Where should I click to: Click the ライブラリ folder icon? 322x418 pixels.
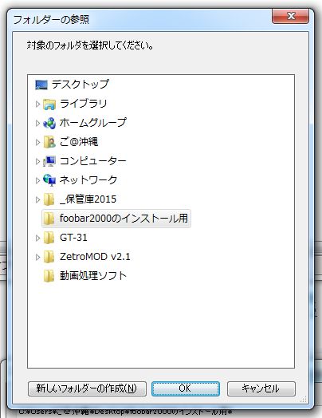pyautogui.click(x=49, y=104)
